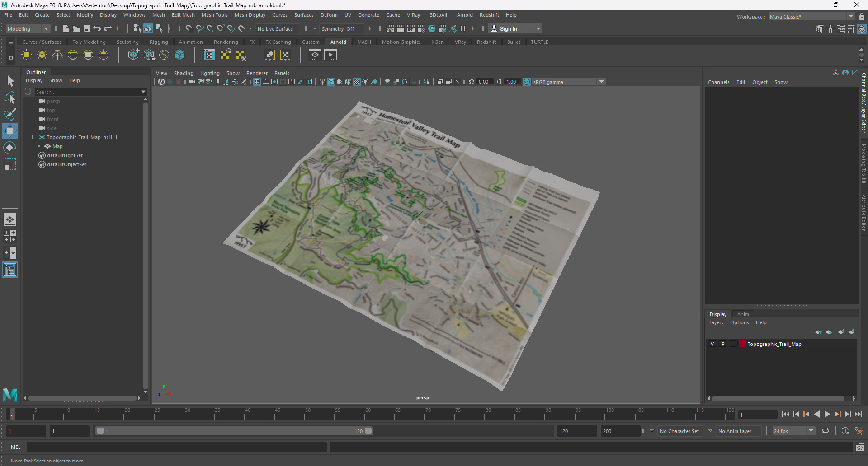This screenshot has height=466, width=868.
Task: Toggle the Outliner panel button
Action: (x=10, y=270)
